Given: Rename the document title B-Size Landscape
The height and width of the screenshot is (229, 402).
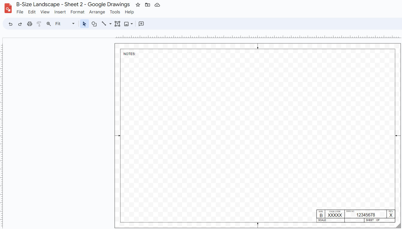Looking at the screenshot, I should pos(73,5).
